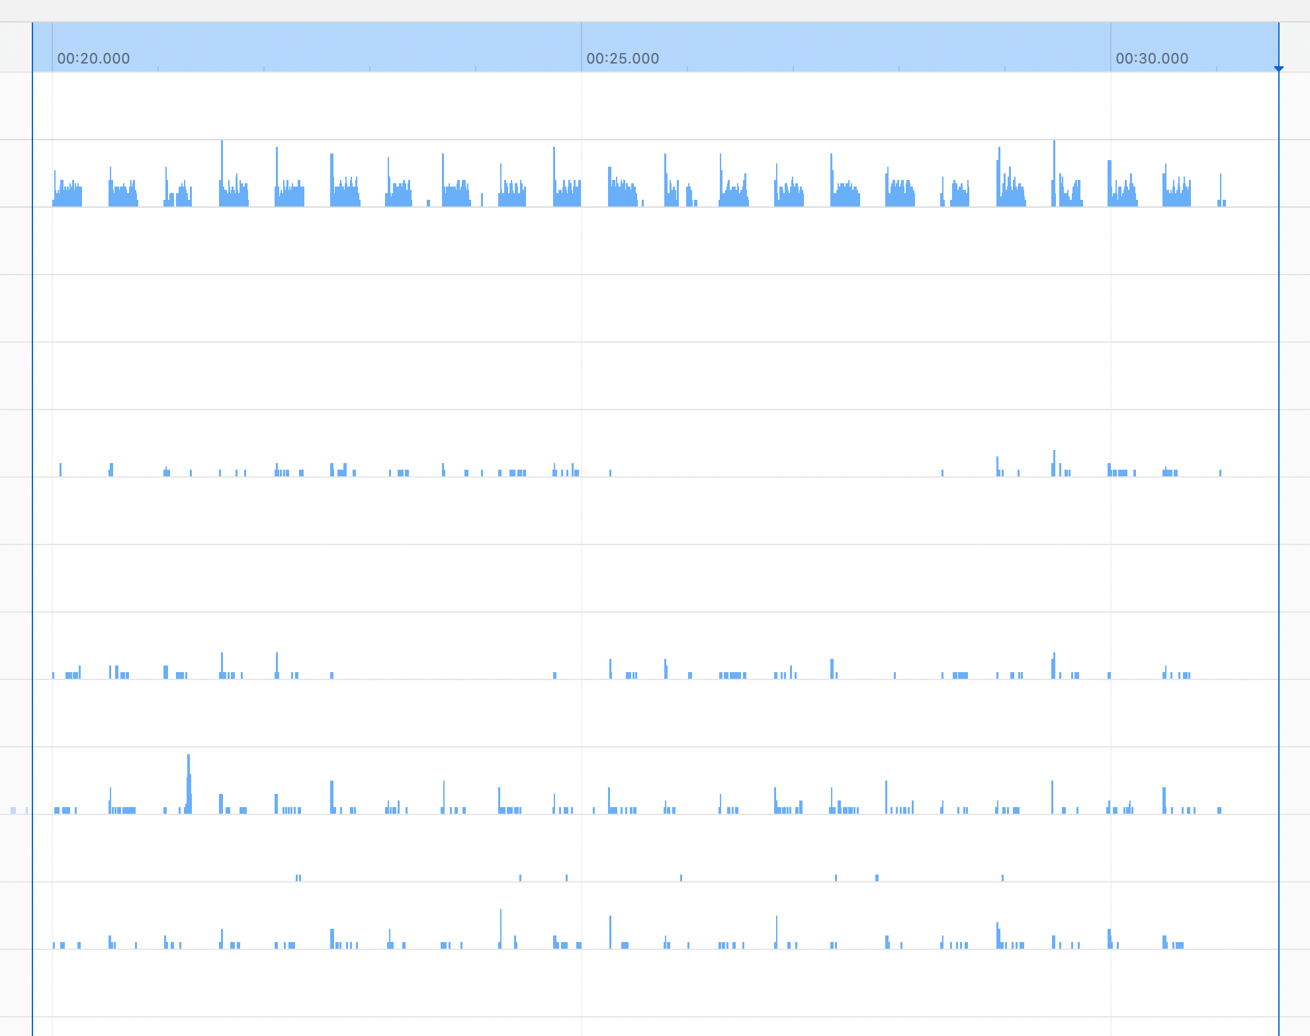
Task: Click the 00:20.000 timestamp on the ruler
Action: click(x=93, y=58)
